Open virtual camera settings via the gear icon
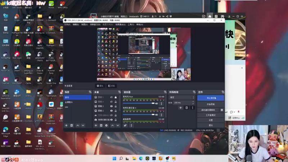Viewport: 288px width, 162px height. [222, 110]
